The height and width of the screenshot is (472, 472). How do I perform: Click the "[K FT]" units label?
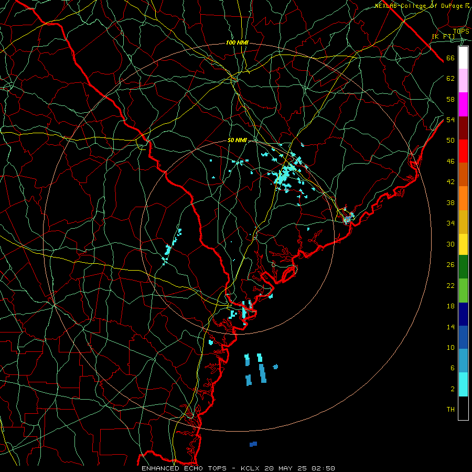click(443, 36)
